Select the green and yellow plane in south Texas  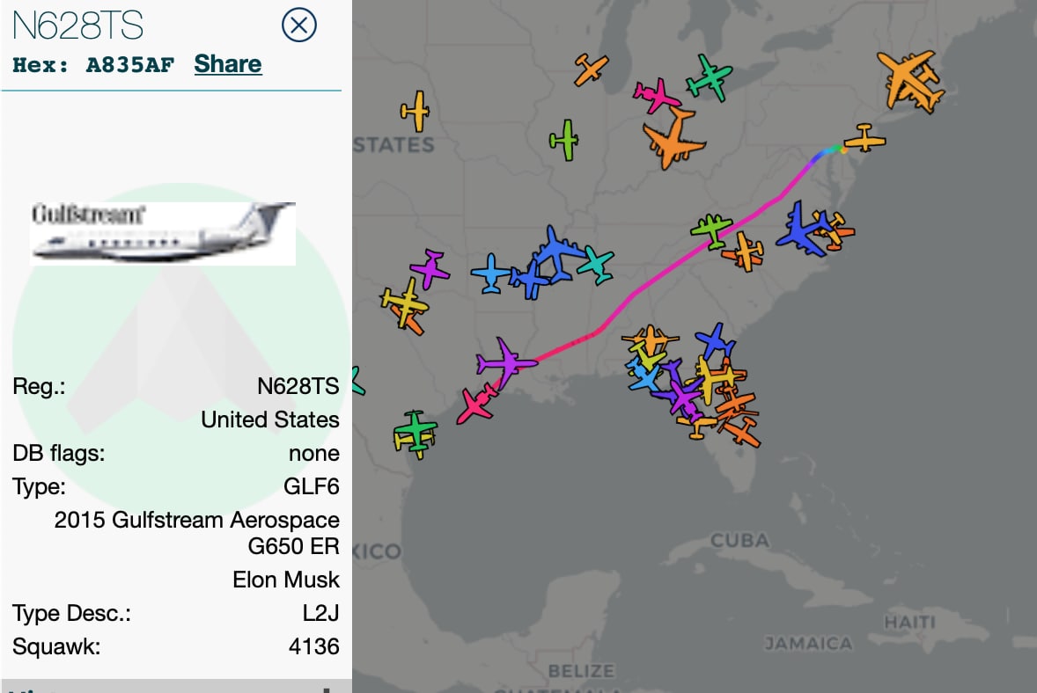click(x=415, y=434)
